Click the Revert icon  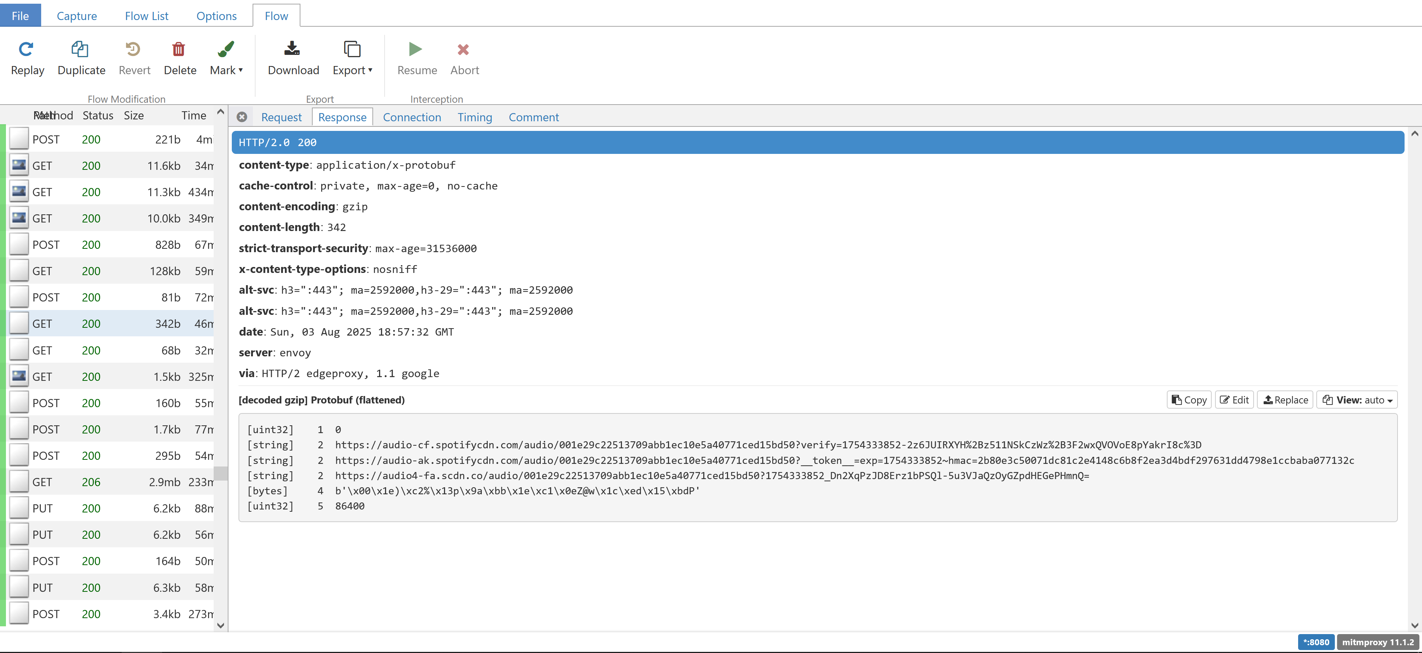(134, 50)
